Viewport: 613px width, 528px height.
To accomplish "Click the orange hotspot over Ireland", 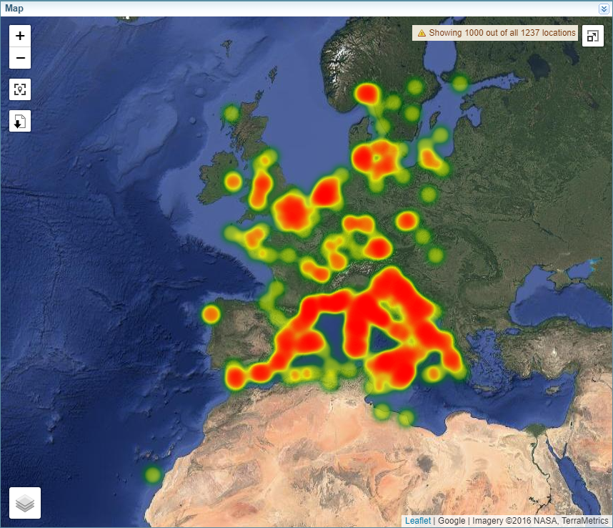I will [233, 181].
